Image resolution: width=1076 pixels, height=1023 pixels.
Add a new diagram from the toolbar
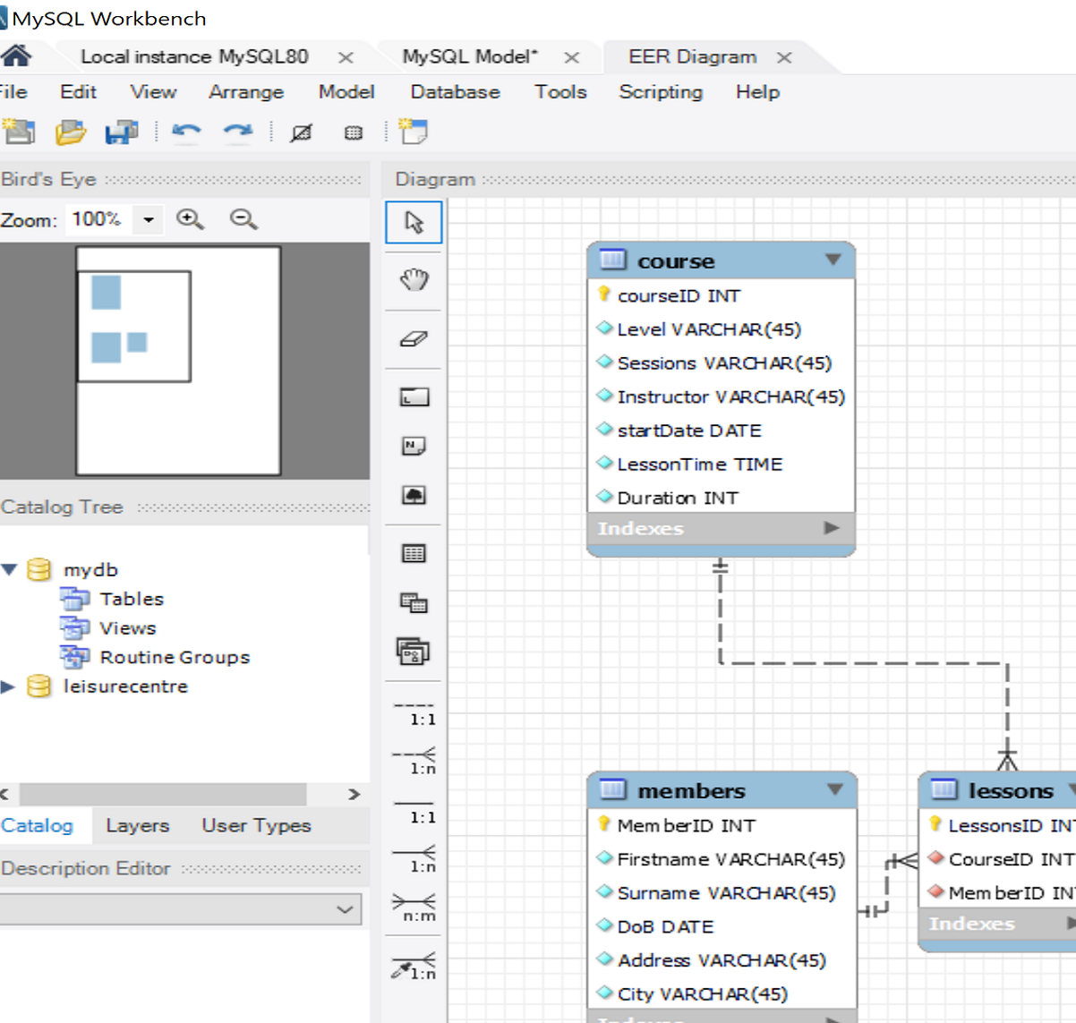[x=413, y=132]
